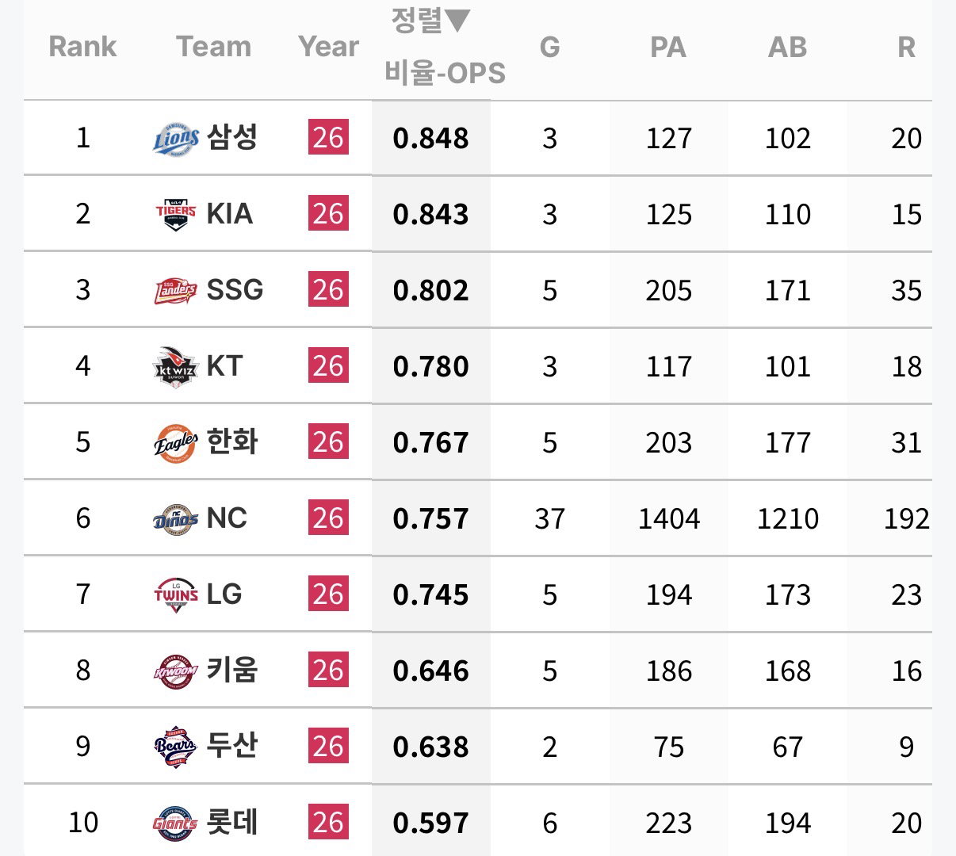
Task: Click the SSG Landers team logo
Action: pyautogui.click(x=175, y=290)
